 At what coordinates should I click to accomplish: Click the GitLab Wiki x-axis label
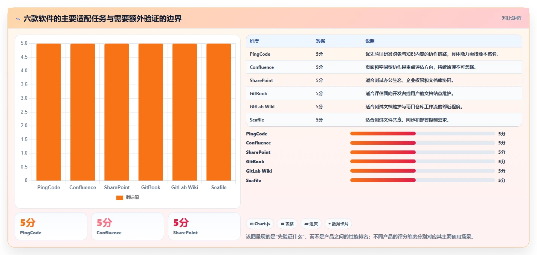(185, 187)
